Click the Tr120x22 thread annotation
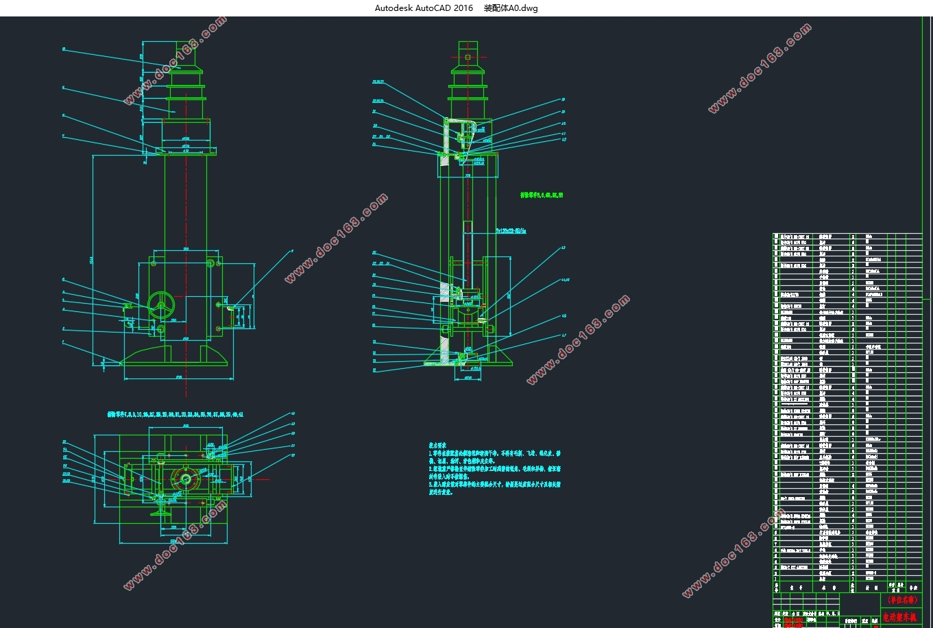This screenshot has height=628, width=933. click(x=510, y=231)
